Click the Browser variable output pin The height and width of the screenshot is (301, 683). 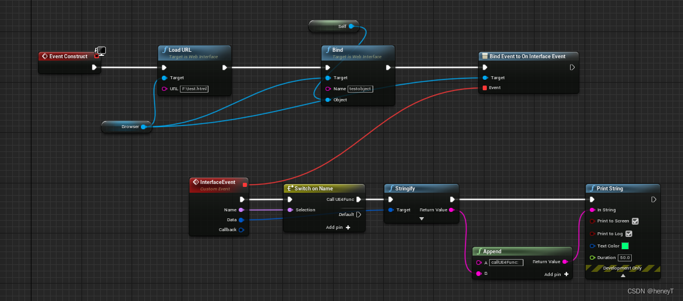click(x=143, y=127)
